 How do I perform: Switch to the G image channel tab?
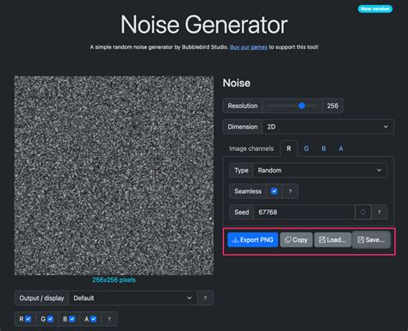[306, 148]
